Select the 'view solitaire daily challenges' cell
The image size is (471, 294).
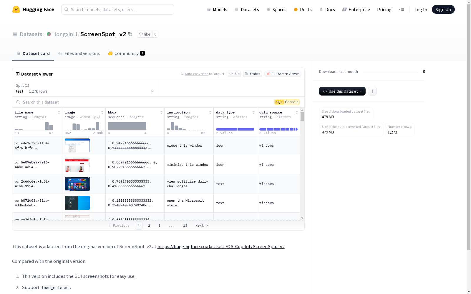click(x=189, y=184)
